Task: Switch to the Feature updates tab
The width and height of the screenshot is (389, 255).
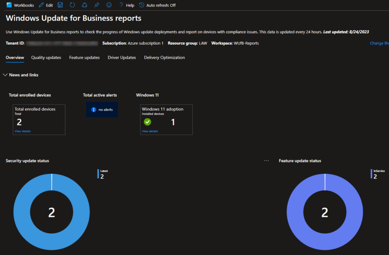Action: [x=84, y=58]
